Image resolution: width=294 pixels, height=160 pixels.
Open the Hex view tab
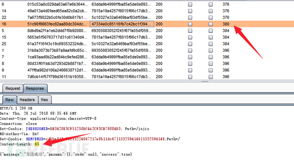(x=45, y=100)
